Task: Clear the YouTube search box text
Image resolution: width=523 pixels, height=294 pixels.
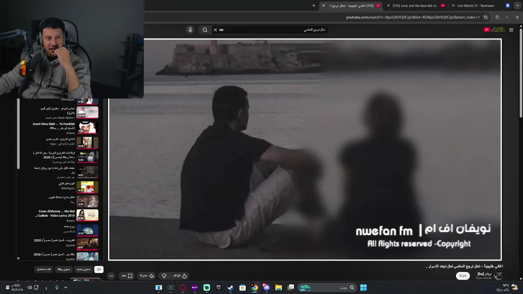Action: [215, 30]
